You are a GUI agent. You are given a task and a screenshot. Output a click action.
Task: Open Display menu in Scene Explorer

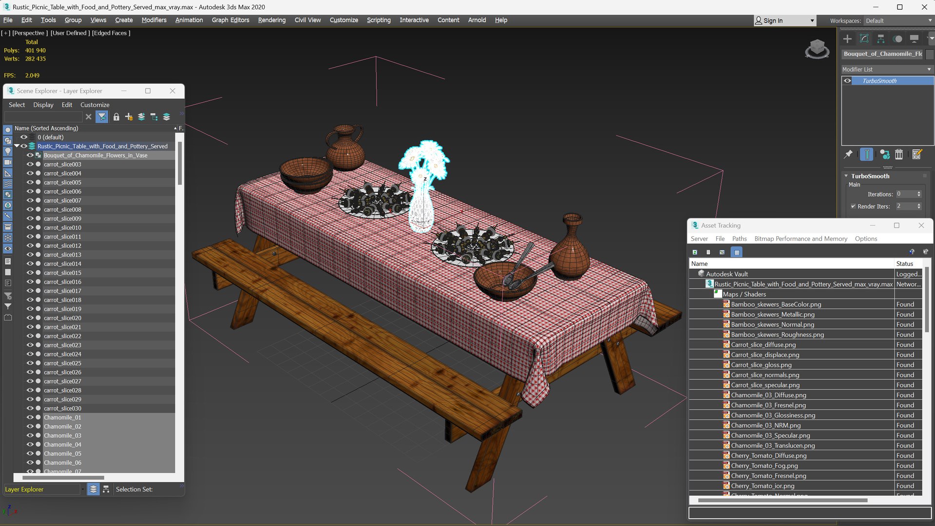[43, 105]
